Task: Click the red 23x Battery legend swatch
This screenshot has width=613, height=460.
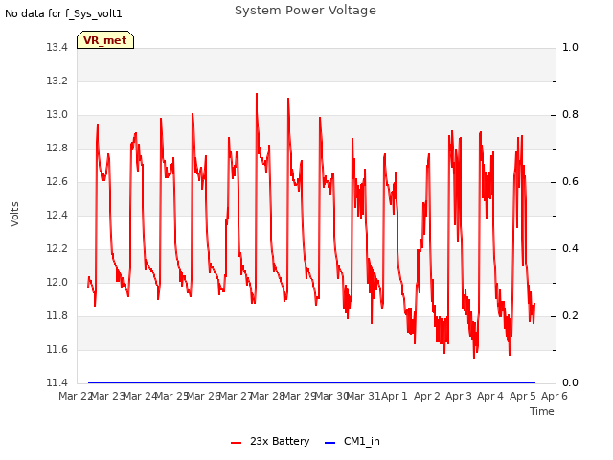Action: click(237, 443)
